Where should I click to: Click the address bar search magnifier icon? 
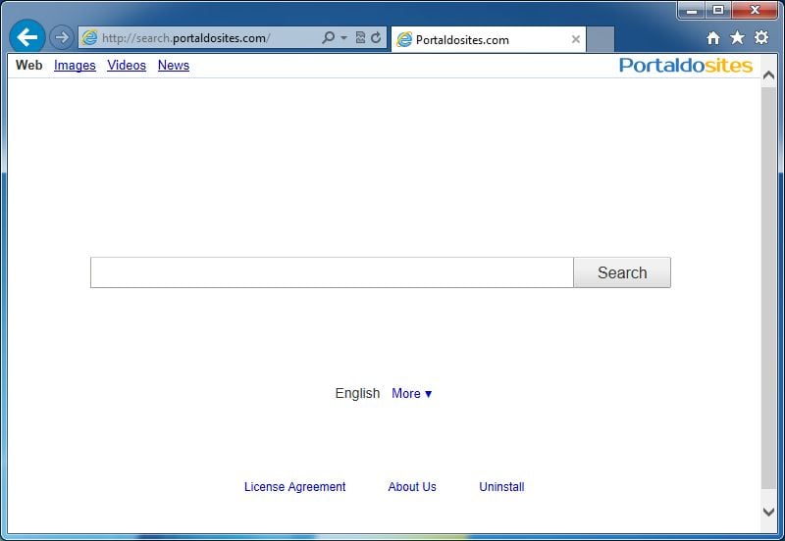(328, 37)
